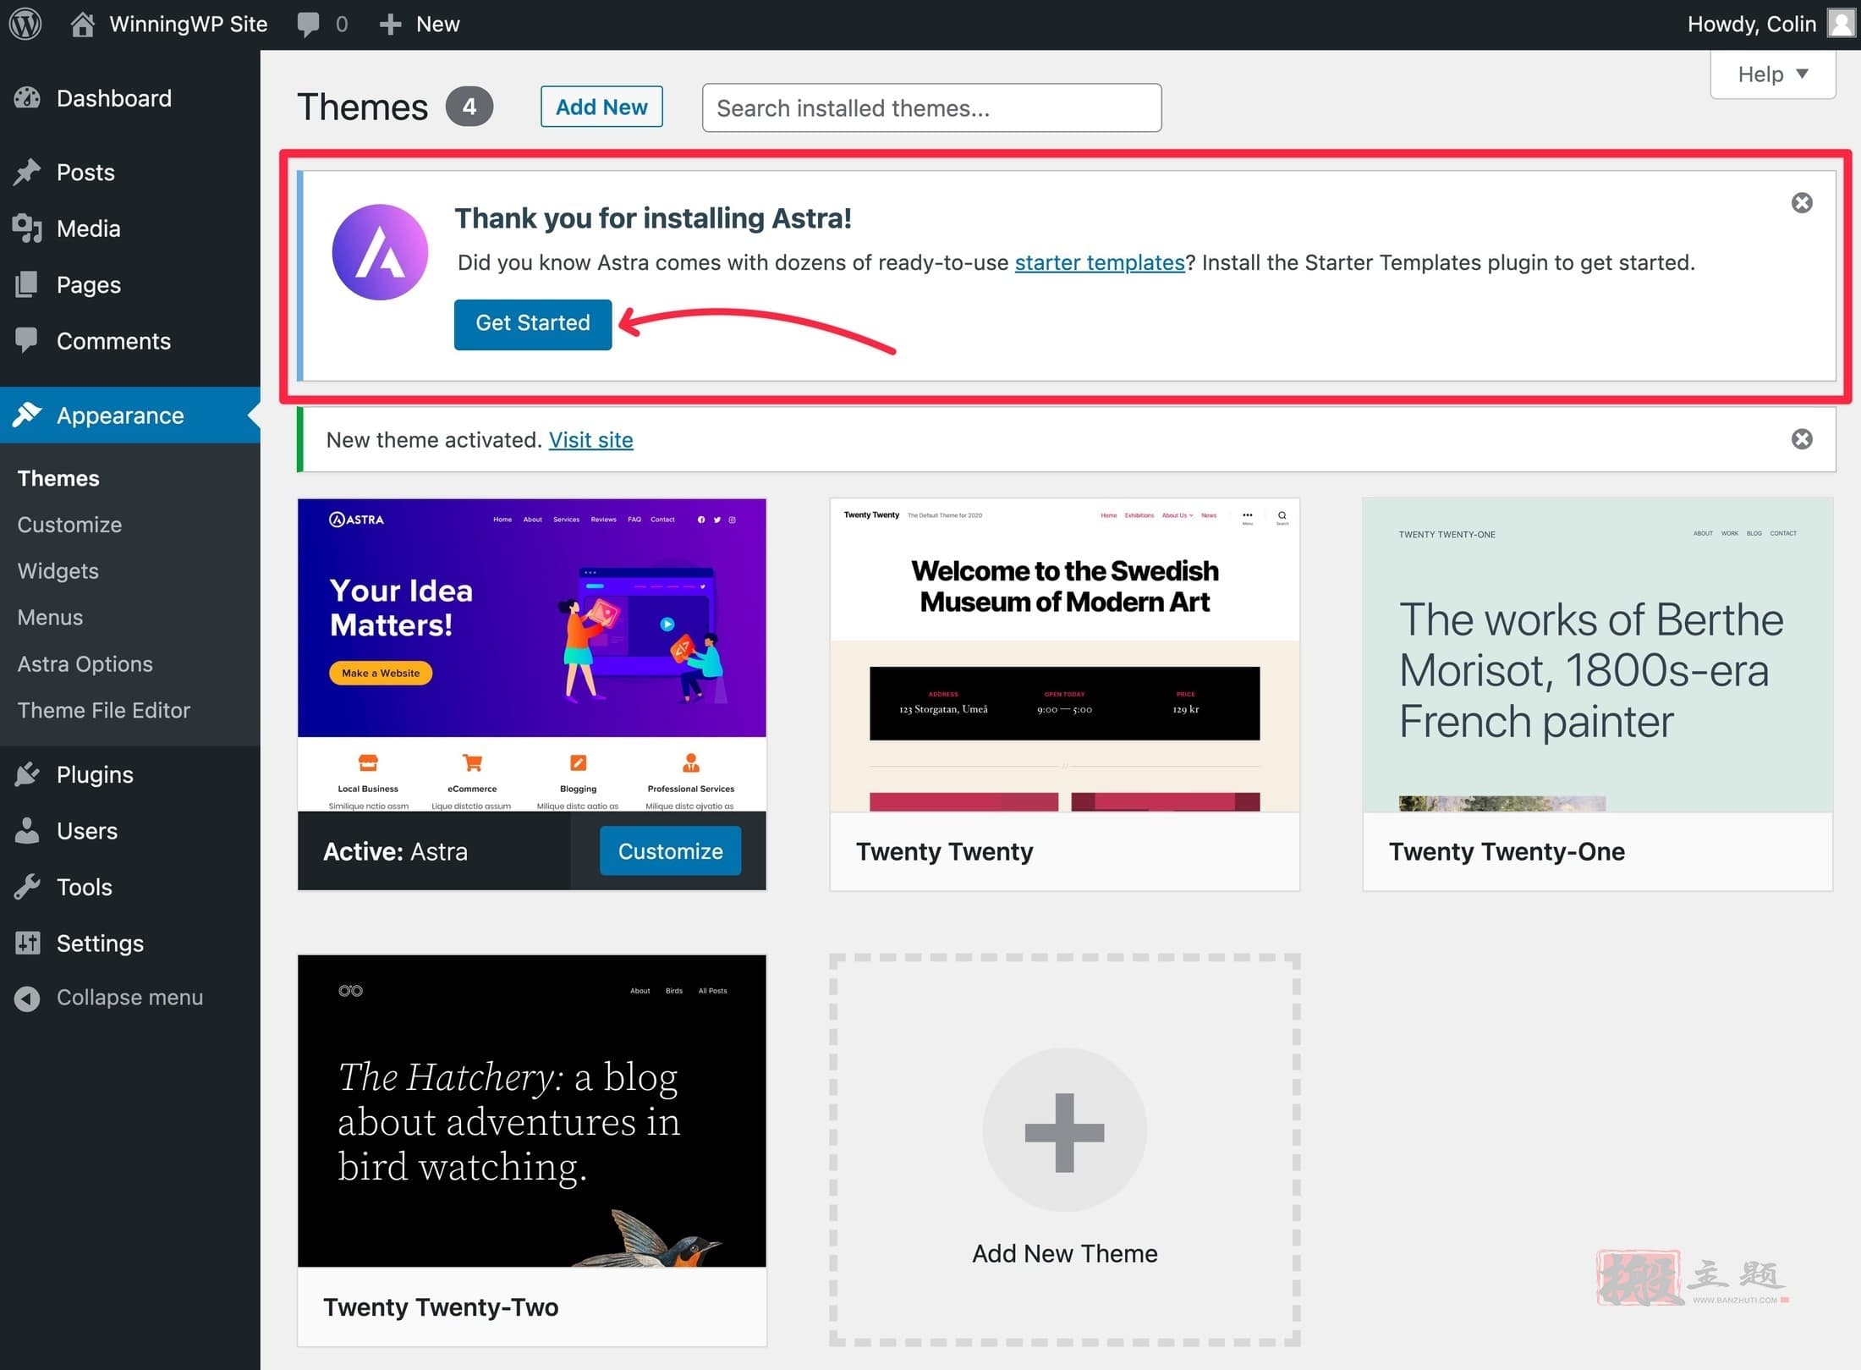The width and height of the screenshot is (1861, 1370).
Task: Click the Appearance paintbrush icon
Action: (27, 415)
